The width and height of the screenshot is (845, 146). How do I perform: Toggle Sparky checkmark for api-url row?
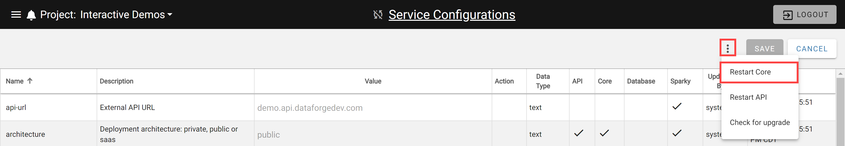point(677,106)
